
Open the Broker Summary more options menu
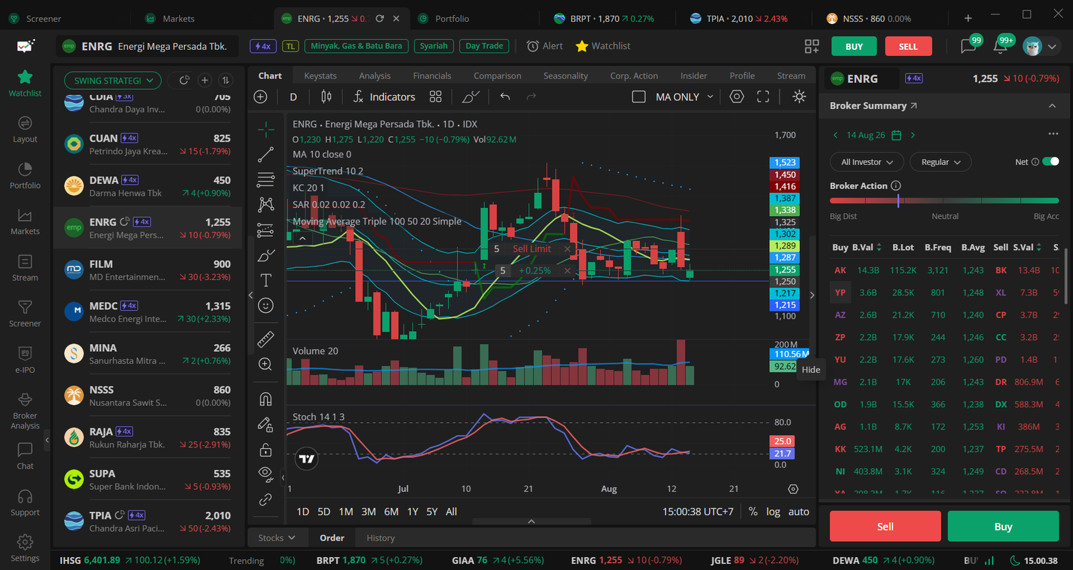(x=1052, y=134)
